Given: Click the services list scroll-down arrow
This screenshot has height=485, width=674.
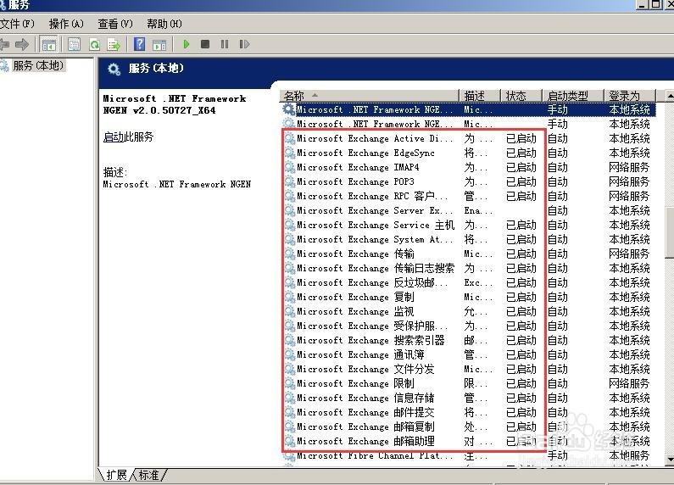Looking at the screenshot, I should tap(669, 460).
